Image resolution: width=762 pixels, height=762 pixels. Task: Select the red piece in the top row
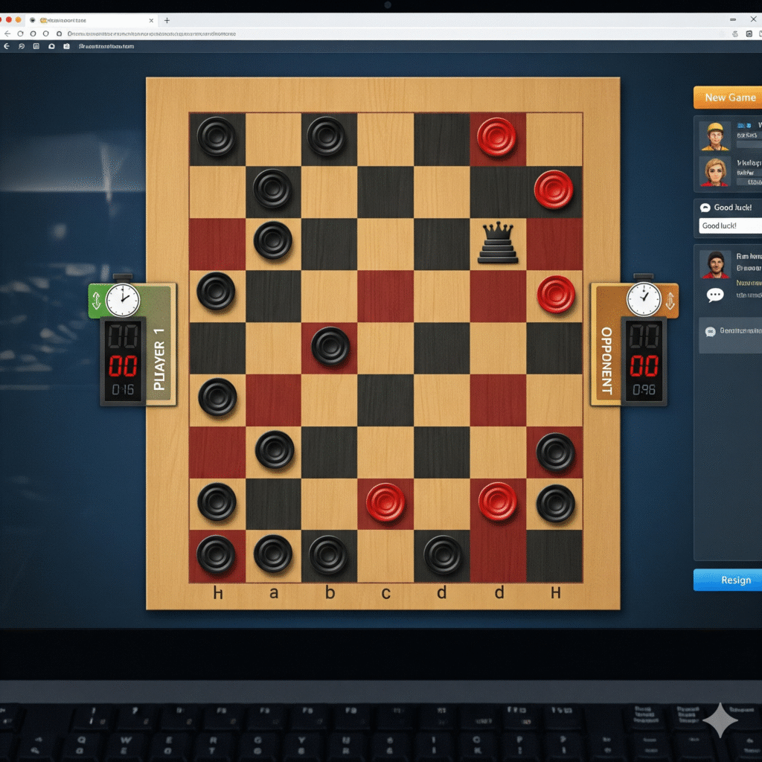click(x=496, y=137)
